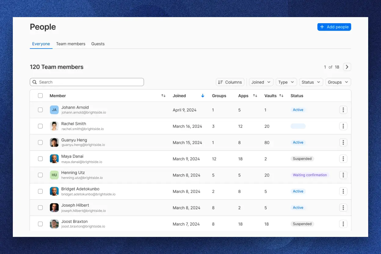The height and width of the screenshot is (254, 381).
Task: Click the descending sort arrow on Joined column
Action: click(x=203, y=96)
